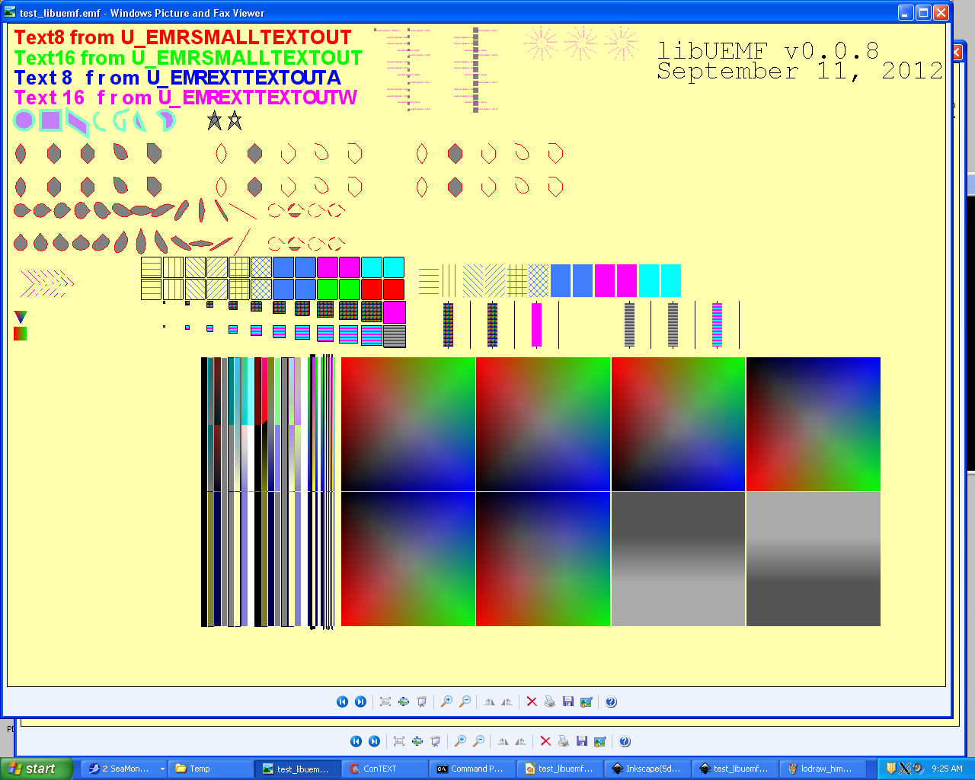Delete image with front viewer's red X
Image resolution: width=975 pixels, height=780 pixels.
(532, 702)
